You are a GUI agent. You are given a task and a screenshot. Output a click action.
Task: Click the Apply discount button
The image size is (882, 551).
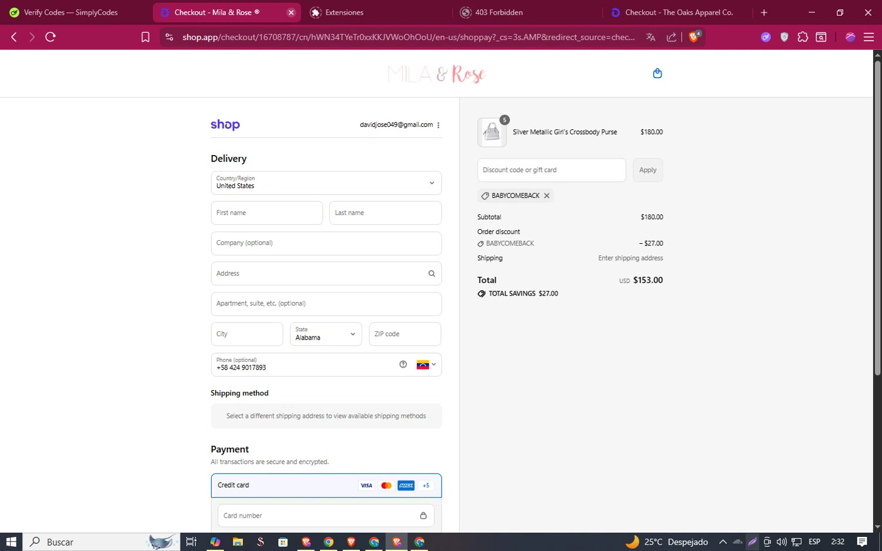[x=647, y=170]
